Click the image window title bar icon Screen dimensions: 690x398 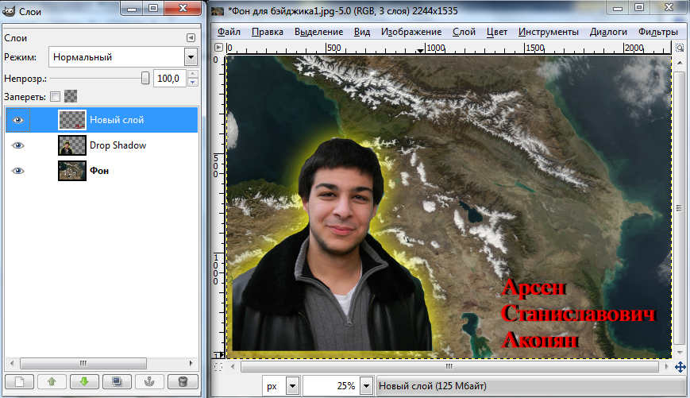[x=218, y=11]
